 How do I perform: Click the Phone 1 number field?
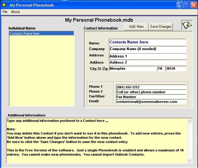(151, 87)
